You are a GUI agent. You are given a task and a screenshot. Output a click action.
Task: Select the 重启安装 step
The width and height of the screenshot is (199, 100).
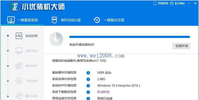coord(27,96)
